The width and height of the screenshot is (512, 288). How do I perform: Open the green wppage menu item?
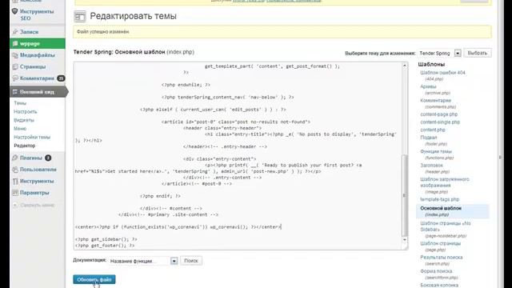38,43
